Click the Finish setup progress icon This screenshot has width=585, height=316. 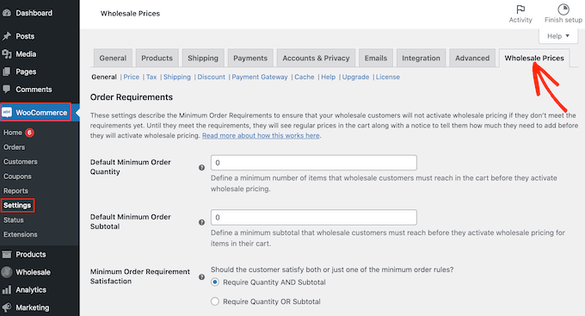563,9
